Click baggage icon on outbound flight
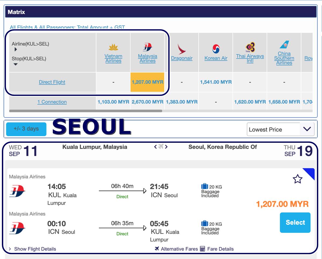Screen dimensions: 322x259 [205, 186]
